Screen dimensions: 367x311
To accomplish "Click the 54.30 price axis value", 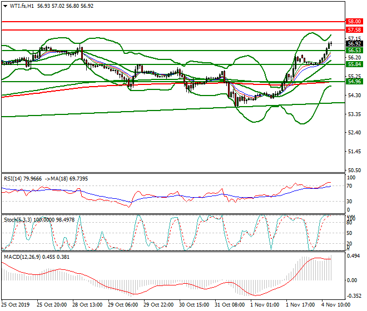I will tap(354, 95).
